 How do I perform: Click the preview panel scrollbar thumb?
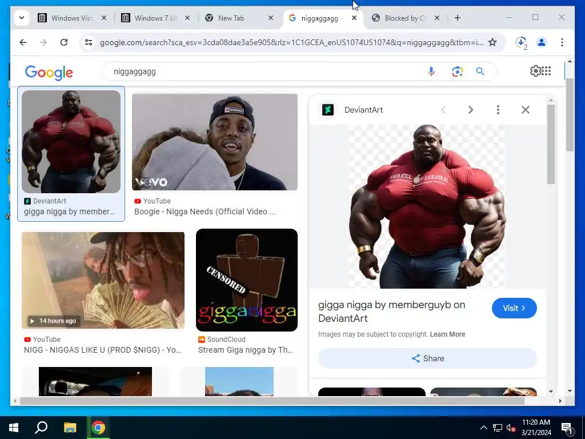(551, 143)
